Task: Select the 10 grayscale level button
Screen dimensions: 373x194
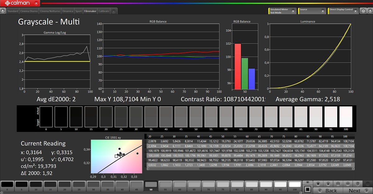Action: pos(36,186)
